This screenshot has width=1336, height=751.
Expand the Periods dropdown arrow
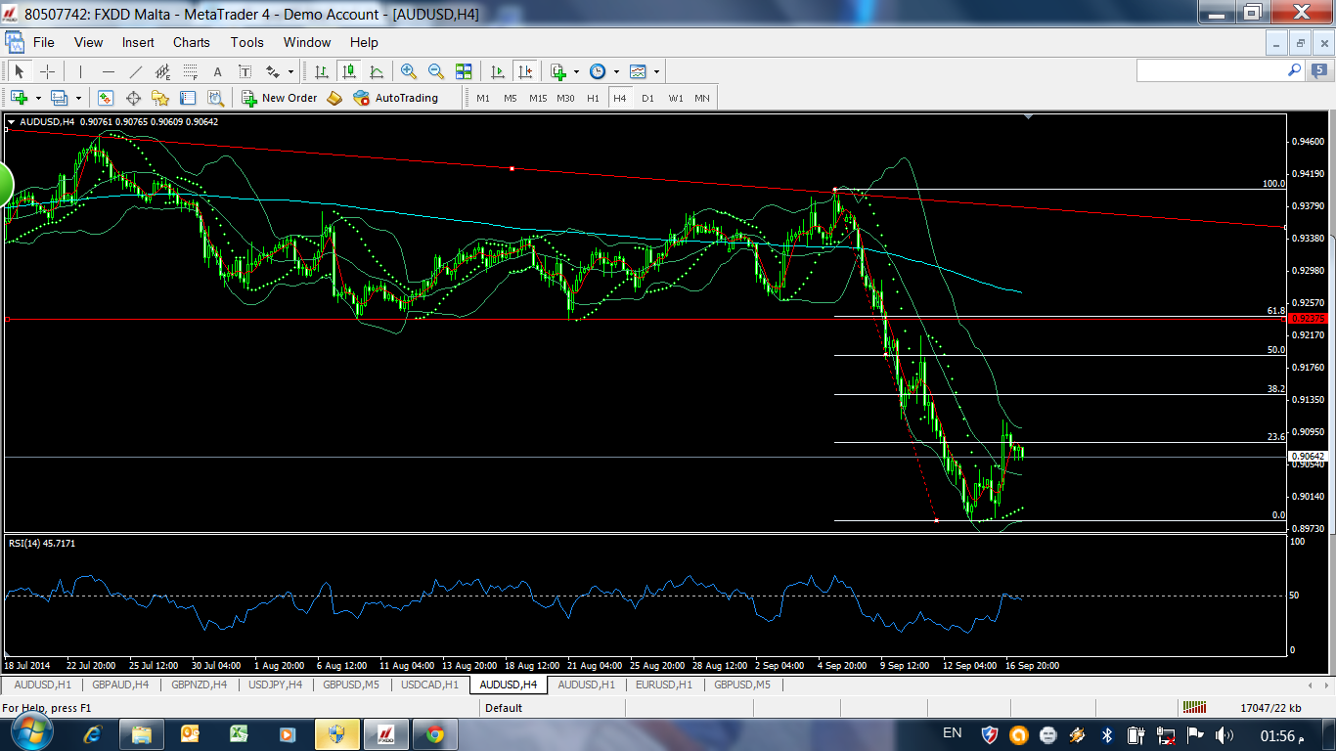(x=616, y=71)
